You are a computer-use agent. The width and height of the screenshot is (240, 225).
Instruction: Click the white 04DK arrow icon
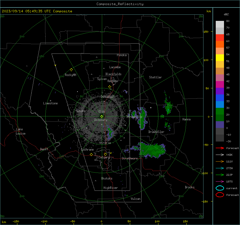[220, 155]
